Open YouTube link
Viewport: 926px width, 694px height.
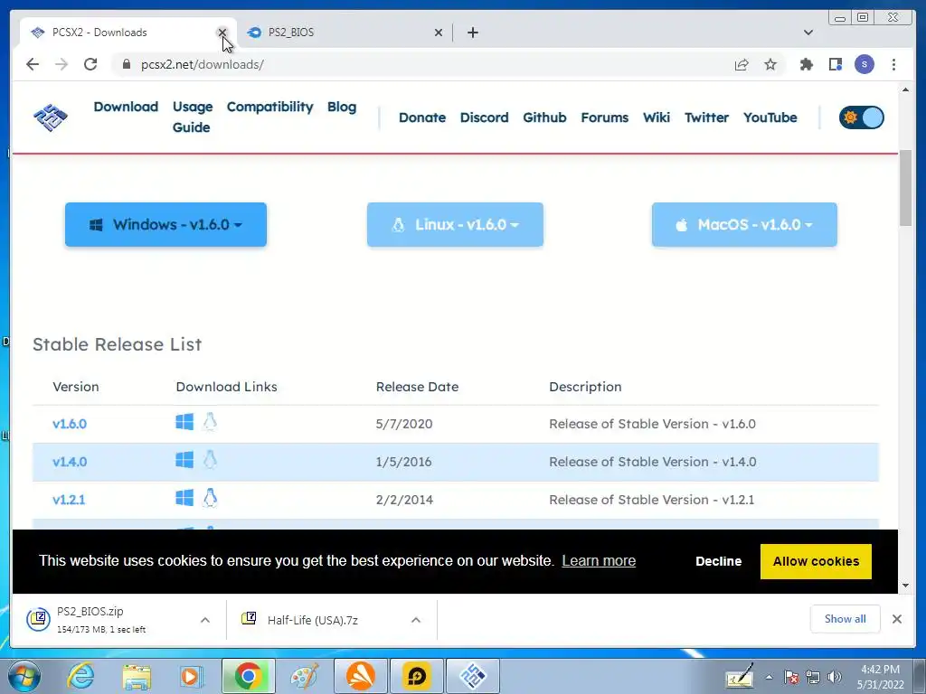770,117
